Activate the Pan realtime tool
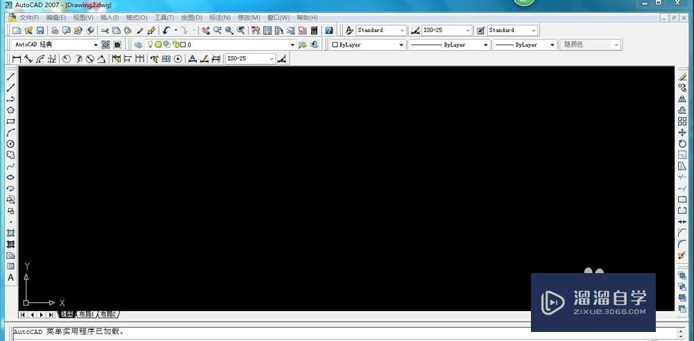This screenshot has height=341, width=694. (206, 30)
